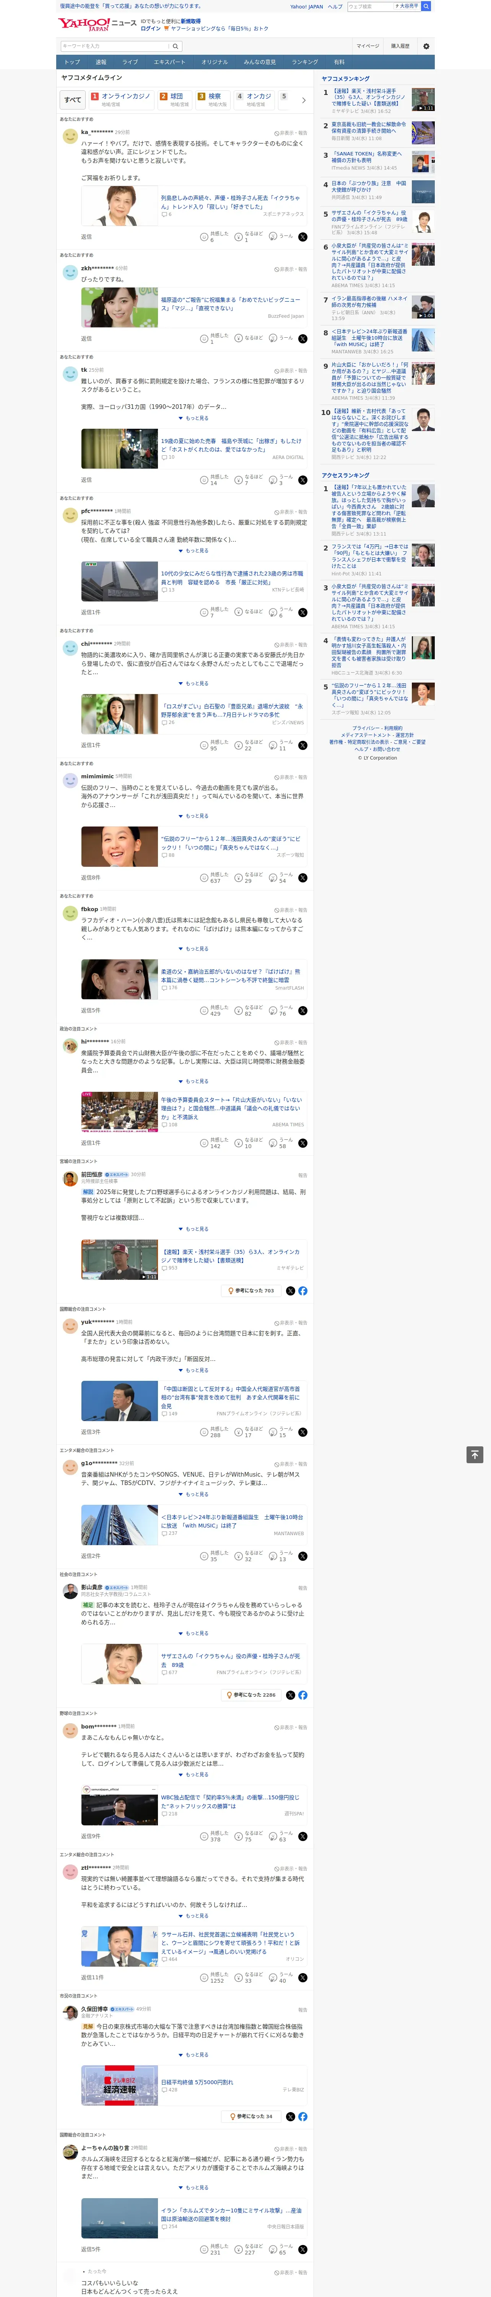
Task: Click 共感した icon with 1252 reactions
Action: [204, 1977]
